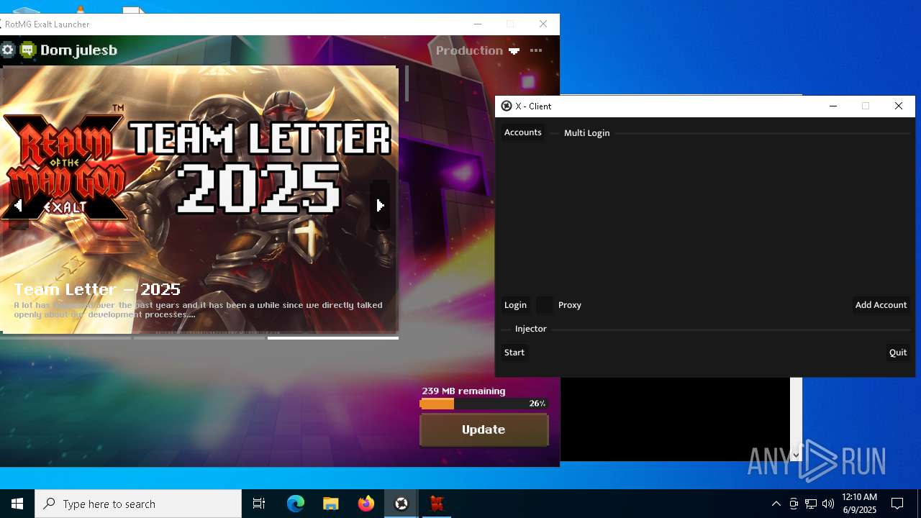Minimize the RotMG Exalt Launcher window
The image size is (921, 518).
(477, 24)
